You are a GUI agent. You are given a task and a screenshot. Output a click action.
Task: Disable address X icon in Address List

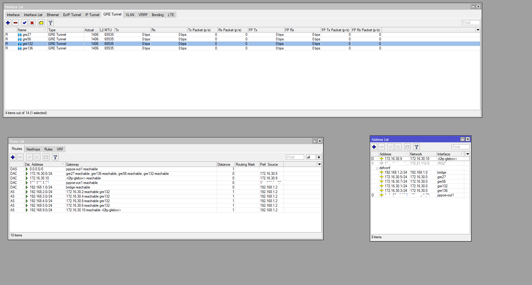click(398, 147)
